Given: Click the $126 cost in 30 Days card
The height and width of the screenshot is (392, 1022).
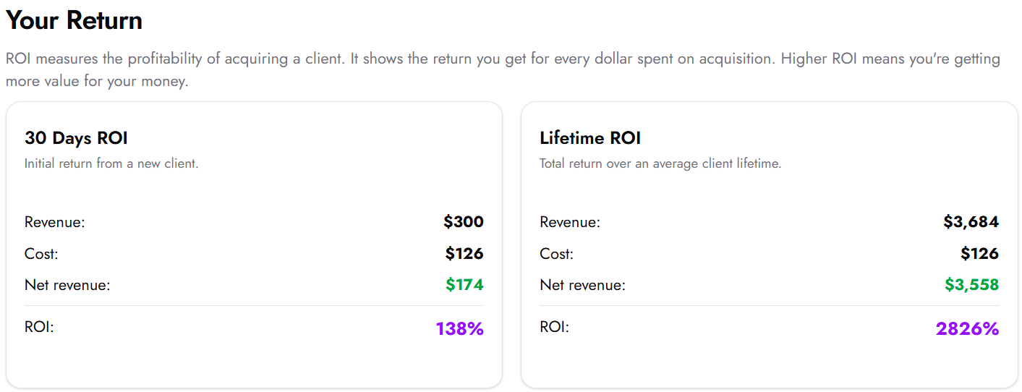Looking at the screenshot, I should click(x=464, y=254).
